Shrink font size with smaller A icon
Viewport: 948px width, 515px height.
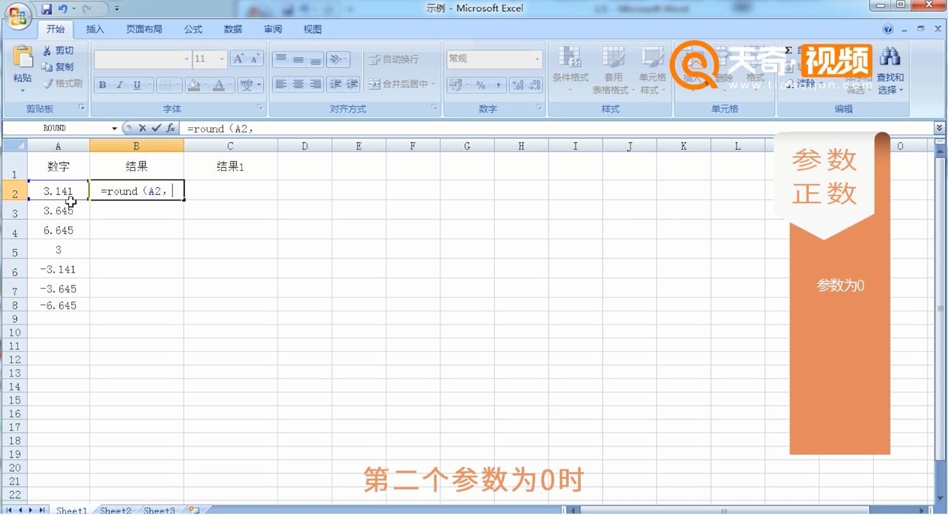[x=255, y=59]
